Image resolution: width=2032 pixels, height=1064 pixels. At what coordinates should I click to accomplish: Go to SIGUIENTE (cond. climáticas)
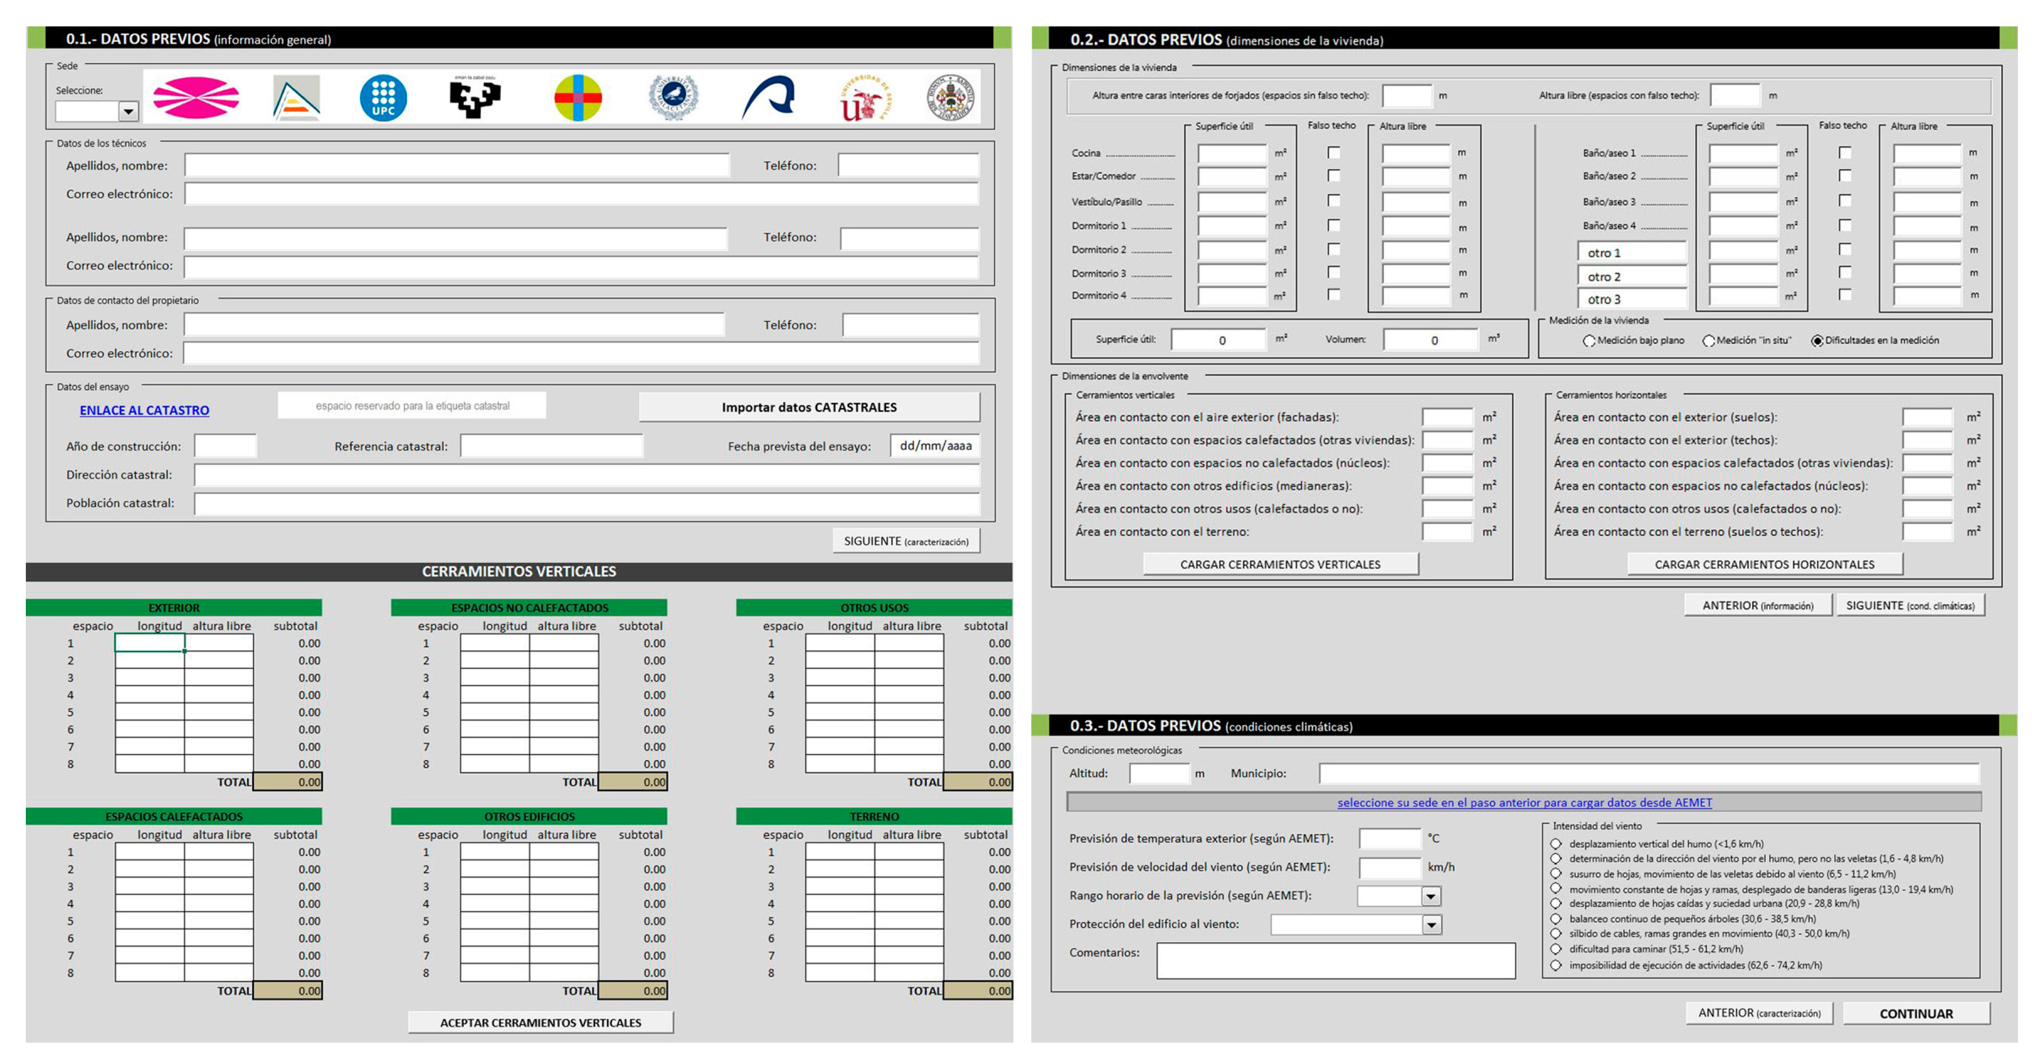pos(1911,605)
